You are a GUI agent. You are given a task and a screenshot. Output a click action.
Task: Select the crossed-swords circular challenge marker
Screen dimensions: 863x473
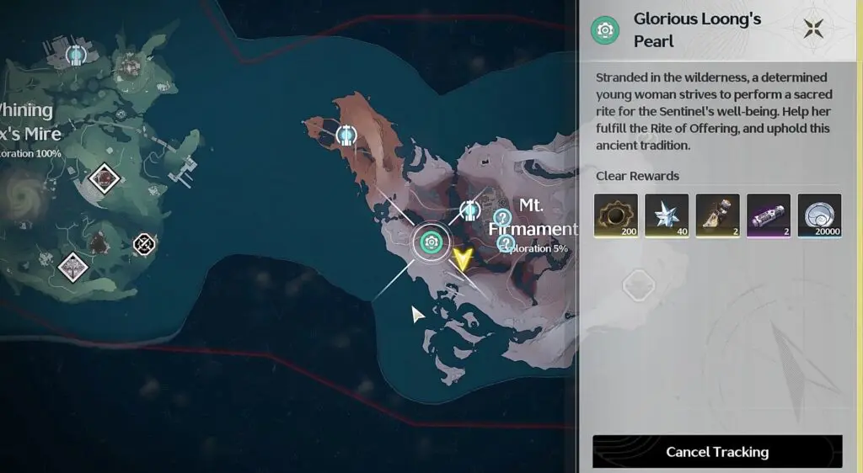(x=144, y=244)
